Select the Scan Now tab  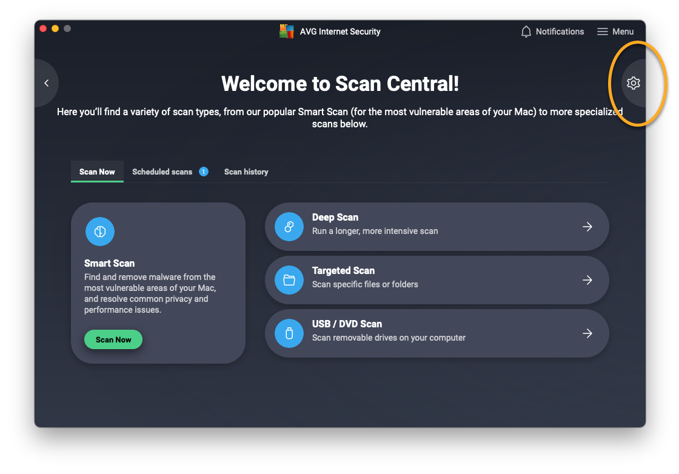click(97, 172)
